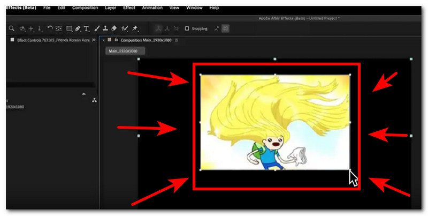The image size is (428, 216).
Task: Click the Adobe After Effects (Beta) title text
Action: pos(299,18)
